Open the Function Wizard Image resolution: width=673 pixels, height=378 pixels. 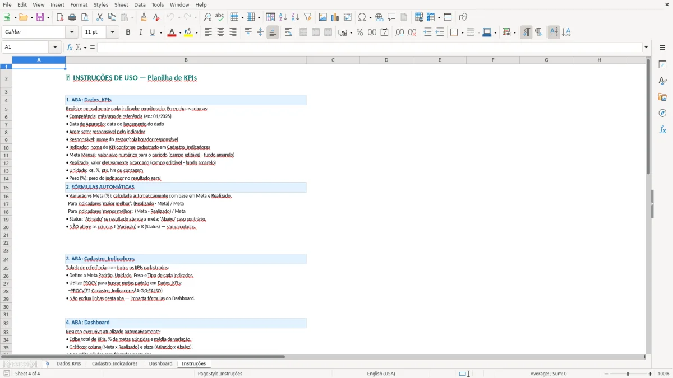point(70,47)
